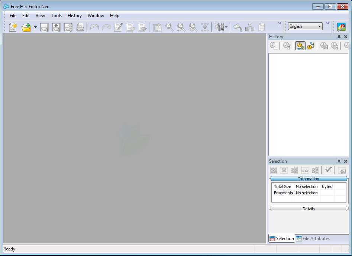
Task: Open the English language dropdown
Action: click(x=305, y=26)
